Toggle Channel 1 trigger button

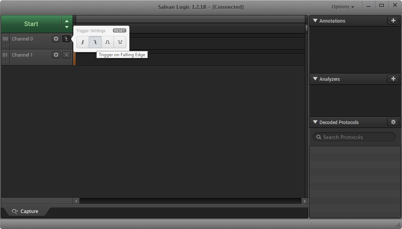66,55
